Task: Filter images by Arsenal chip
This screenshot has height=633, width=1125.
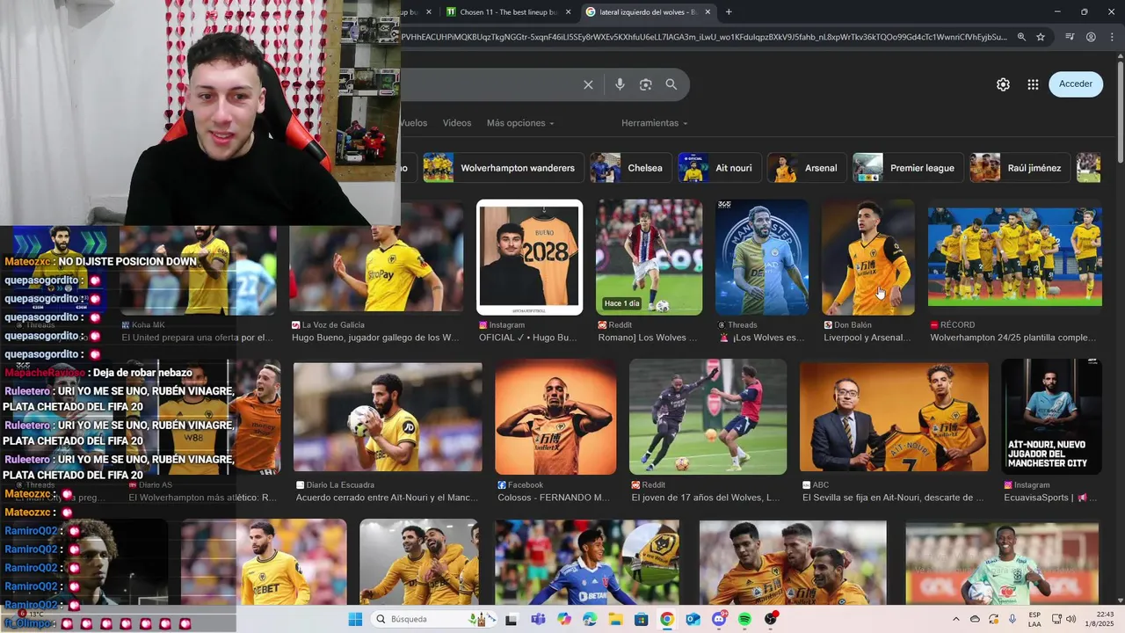Action: [x=807, y=168]
